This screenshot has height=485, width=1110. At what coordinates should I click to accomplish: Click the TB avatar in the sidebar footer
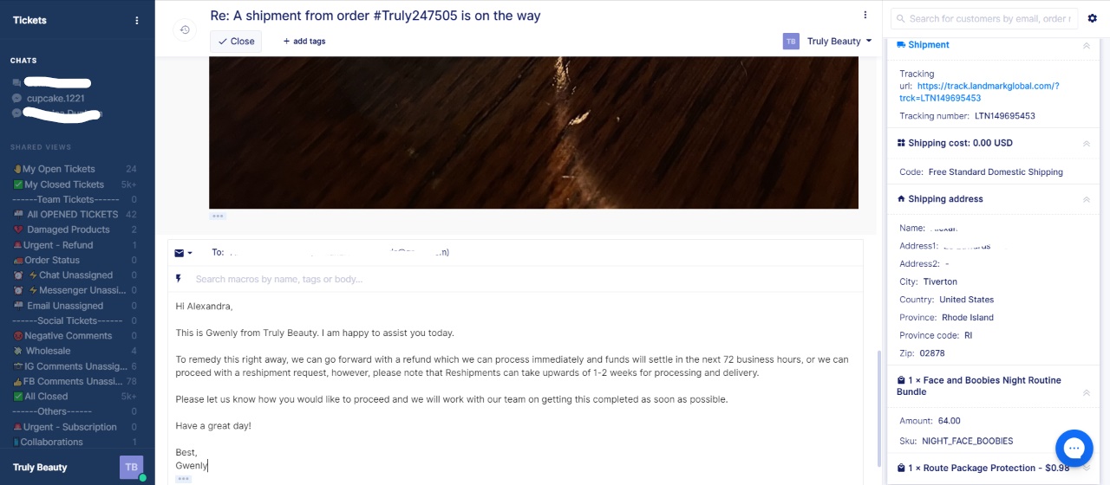[131, 467]
